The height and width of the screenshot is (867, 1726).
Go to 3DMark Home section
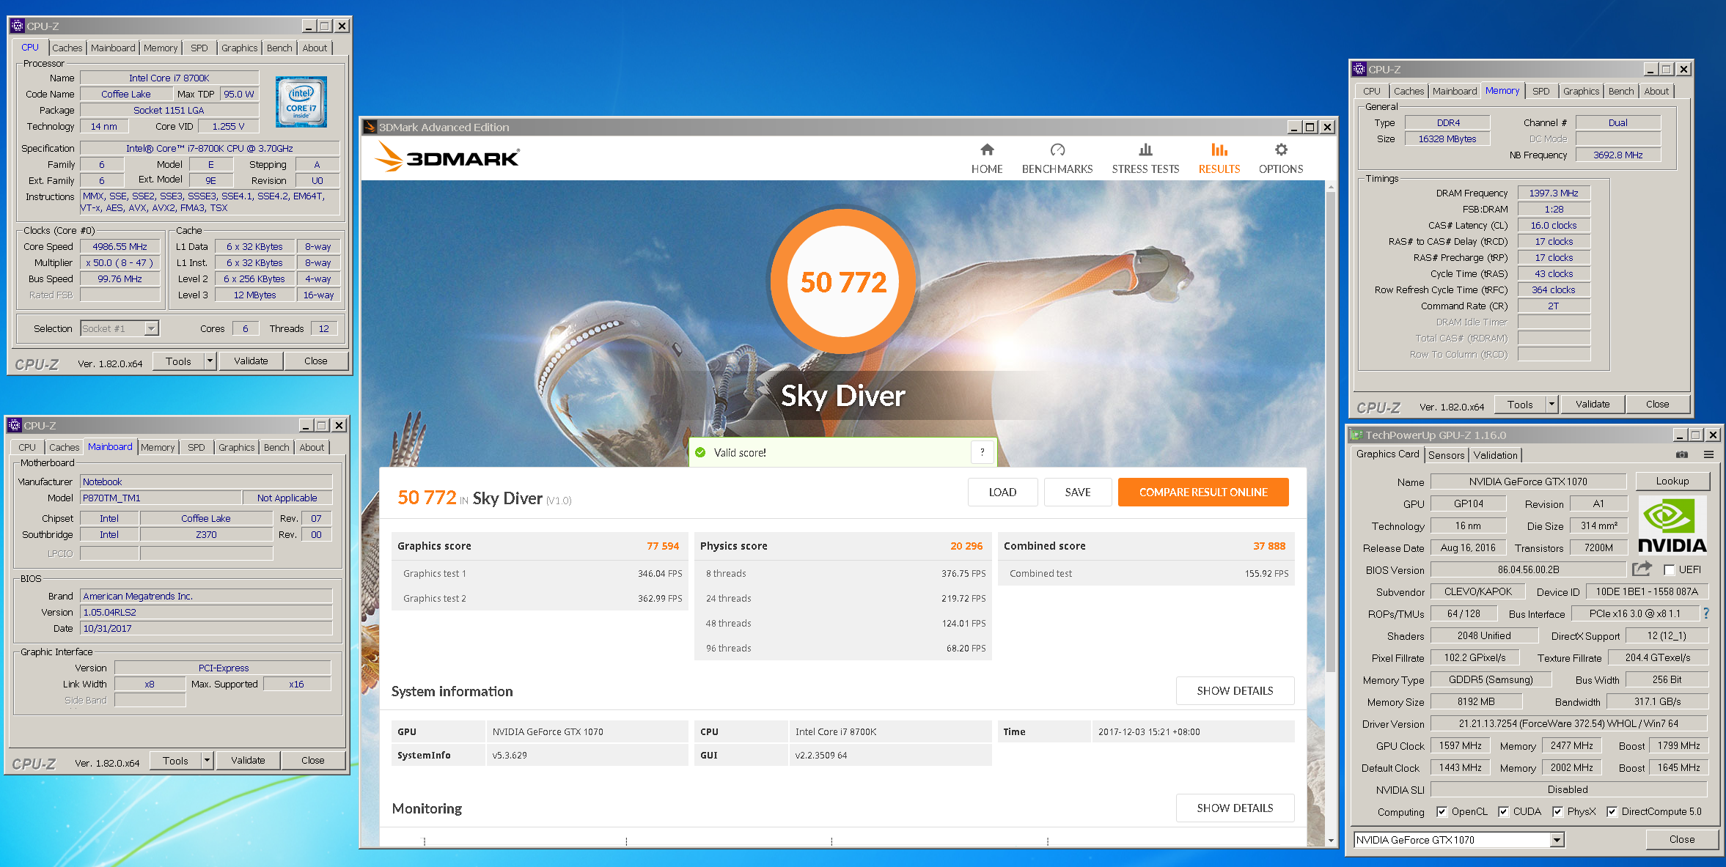point(987,158)
